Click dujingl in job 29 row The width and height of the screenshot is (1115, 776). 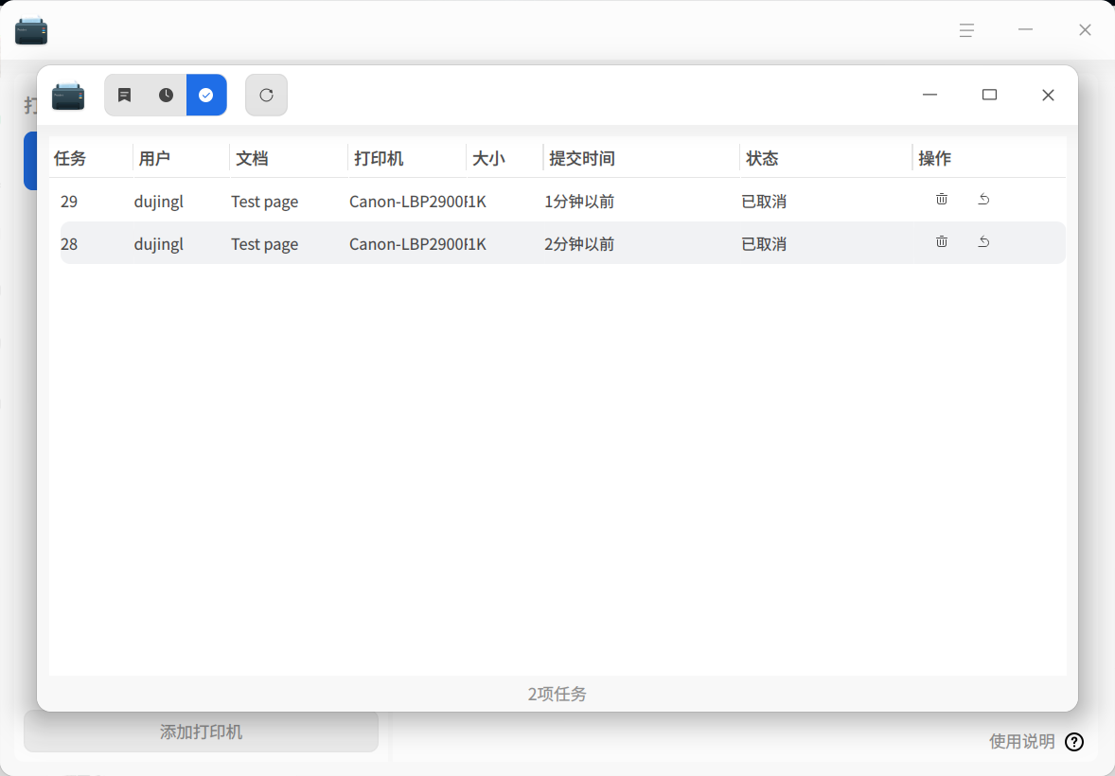click(159, 202)
